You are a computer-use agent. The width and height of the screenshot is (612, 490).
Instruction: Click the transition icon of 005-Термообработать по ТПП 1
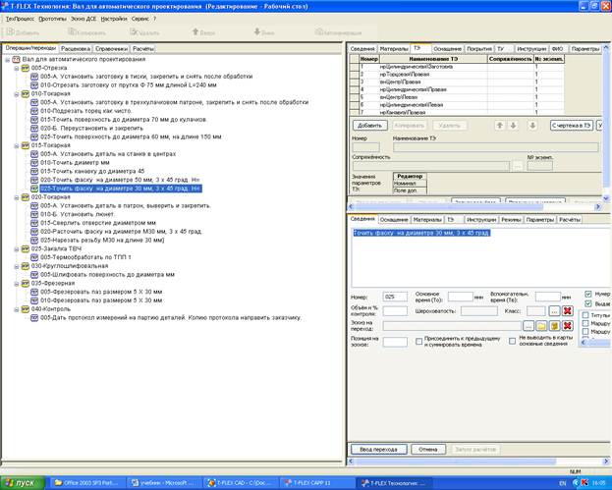pos(34,257)
